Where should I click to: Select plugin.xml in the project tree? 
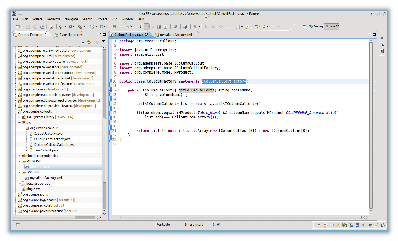point(34,189)
